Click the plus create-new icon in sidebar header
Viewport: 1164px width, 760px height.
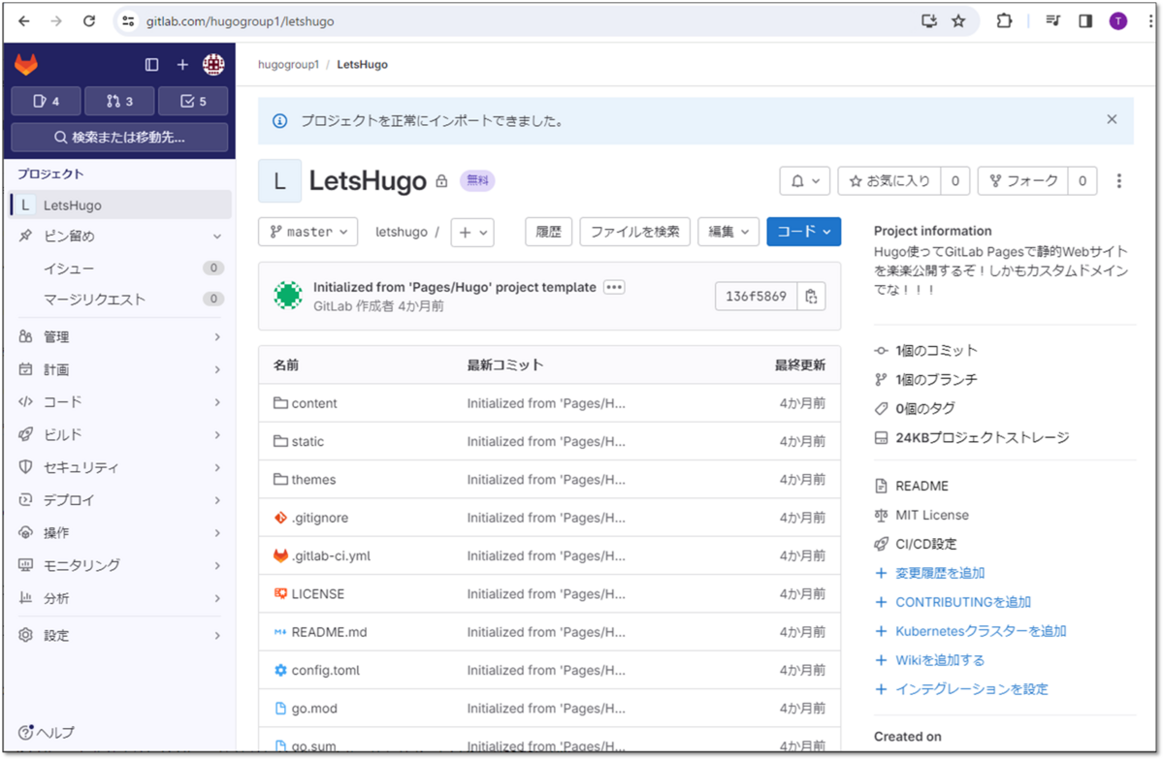[182, 65]
